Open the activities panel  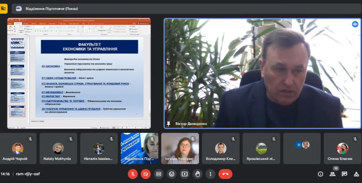[356, 174]
